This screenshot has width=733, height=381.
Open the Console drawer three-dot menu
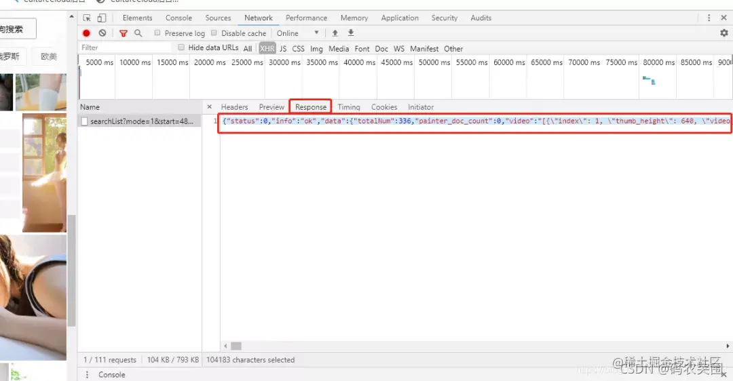[87, 374]
